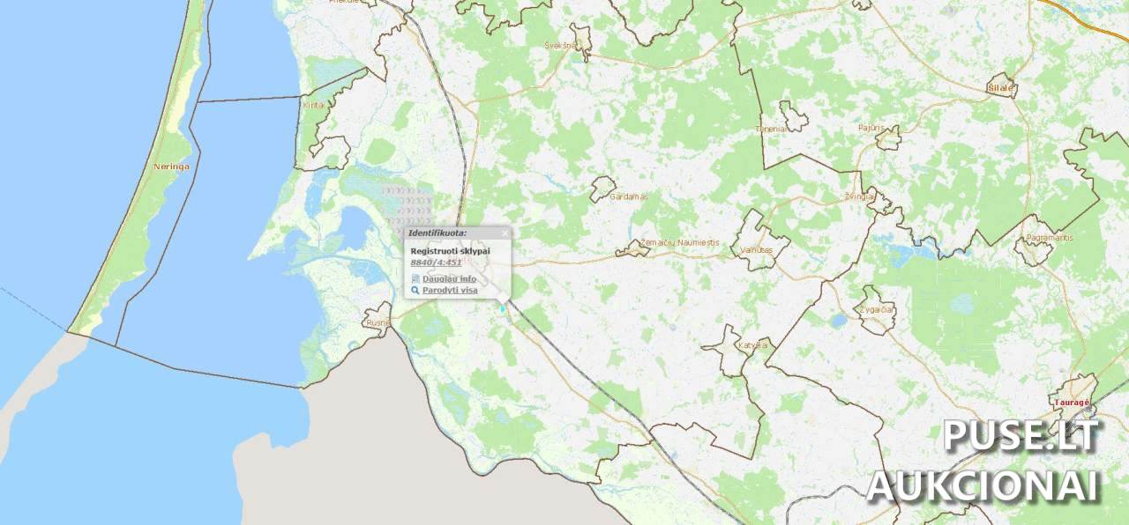Click the document icon beside Daugiau info

point(415,278)
